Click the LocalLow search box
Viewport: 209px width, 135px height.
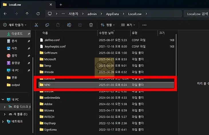tap(196, 14)
